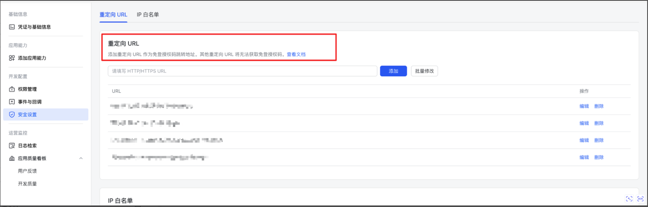Click the 批量修改 button
The image size is (648, 207).
[424, 71]
